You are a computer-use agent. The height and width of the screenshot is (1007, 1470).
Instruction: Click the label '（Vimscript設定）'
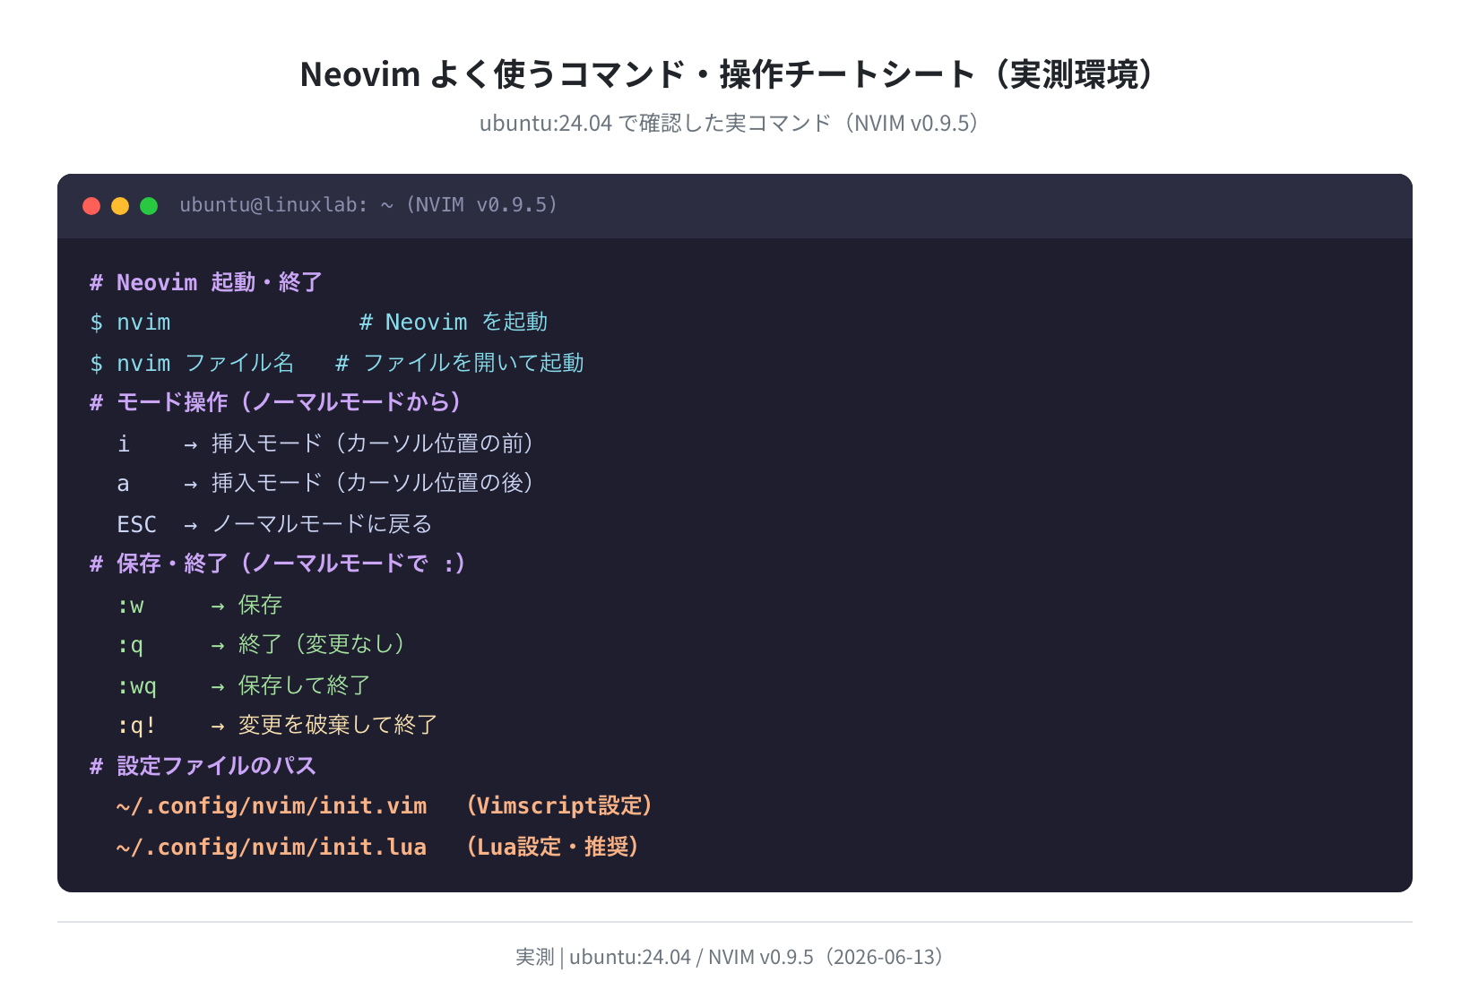click(558, 806)
